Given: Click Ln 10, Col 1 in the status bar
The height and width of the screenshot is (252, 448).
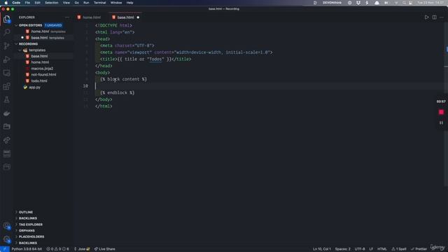Looking at the screenshot, I should point(322,249).
